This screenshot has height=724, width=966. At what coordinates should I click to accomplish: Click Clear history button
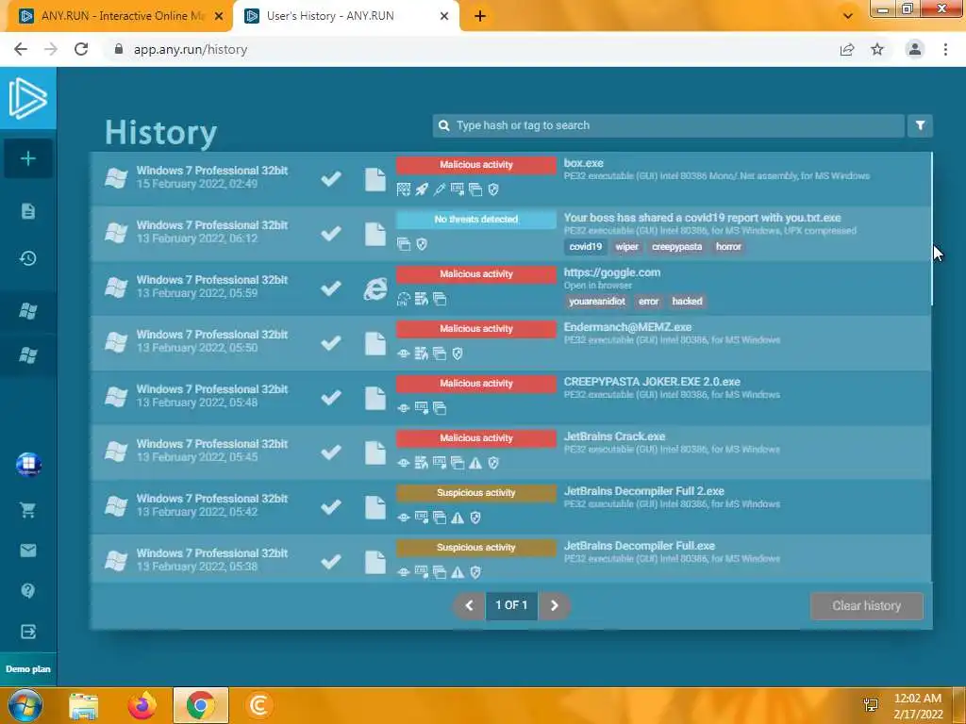click(x=866, y=606)
